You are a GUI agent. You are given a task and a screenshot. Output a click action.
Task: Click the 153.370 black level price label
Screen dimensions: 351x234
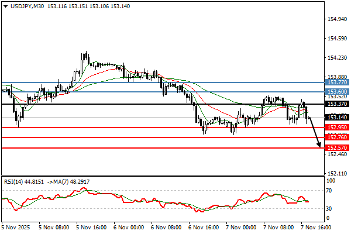pyautogui.click(x=337, y=104)
